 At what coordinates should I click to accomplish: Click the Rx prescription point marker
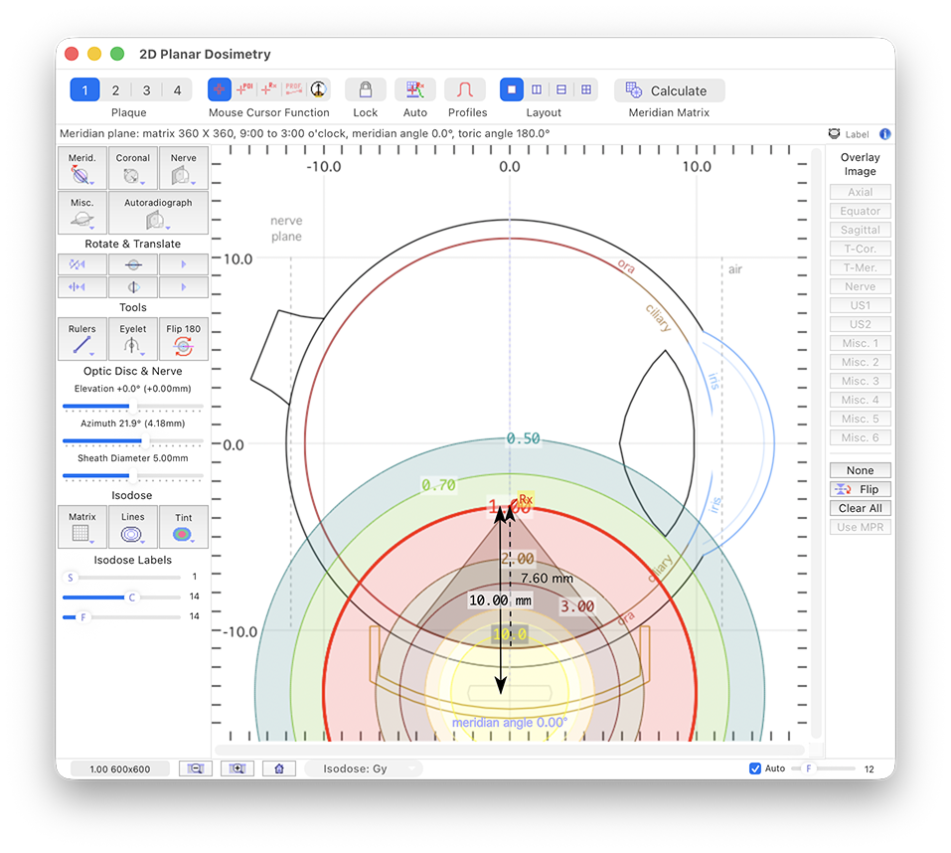click(x=526, y=500)
